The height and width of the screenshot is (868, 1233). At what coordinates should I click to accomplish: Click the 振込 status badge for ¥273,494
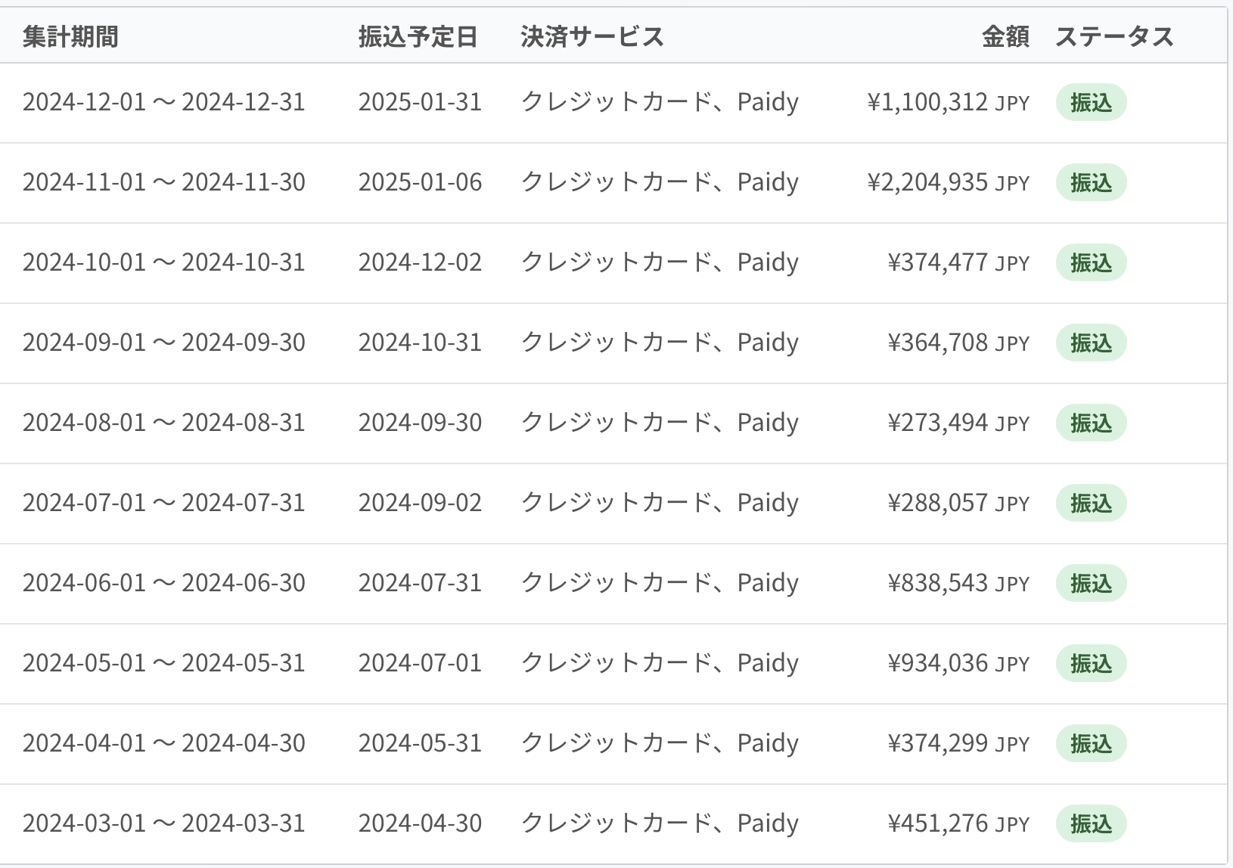[x=1091, y=423]
